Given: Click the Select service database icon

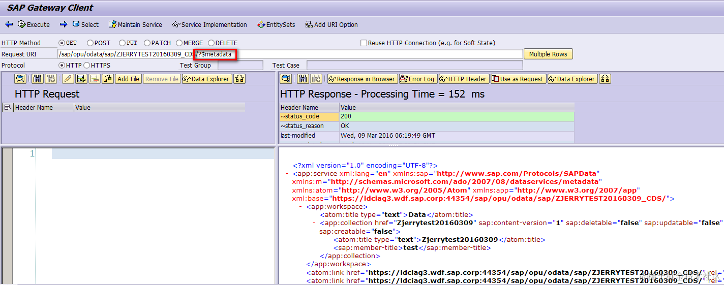Looking at the screenshot, I should tap(76, 24).
